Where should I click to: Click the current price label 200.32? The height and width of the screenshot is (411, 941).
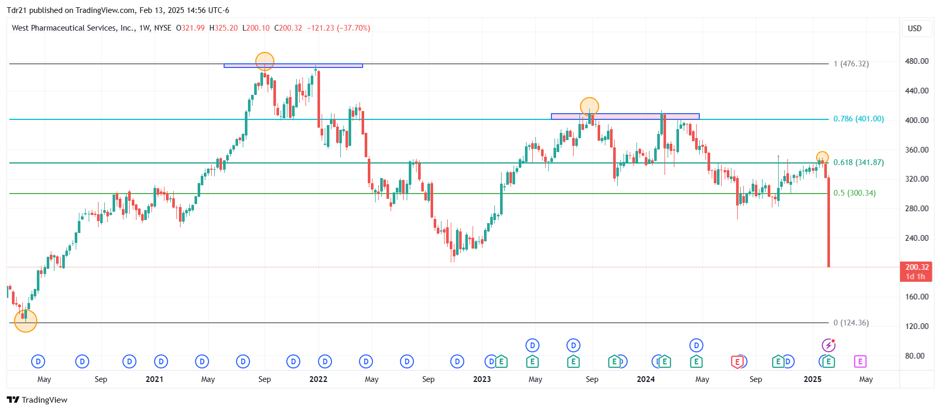point(917,271)
